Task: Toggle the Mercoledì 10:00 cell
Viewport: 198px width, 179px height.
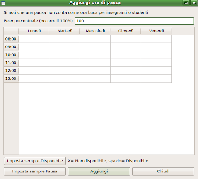Action: tap(95, 55)
